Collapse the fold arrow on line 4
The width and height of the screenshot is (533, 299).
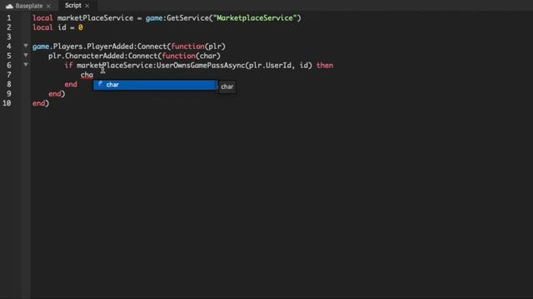coord(26,46)
